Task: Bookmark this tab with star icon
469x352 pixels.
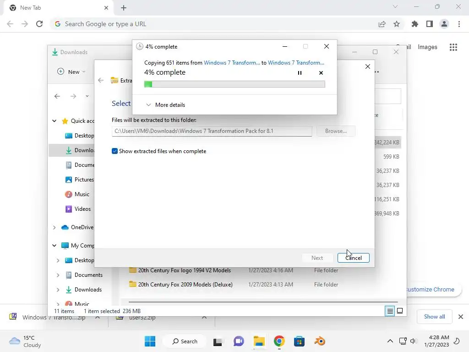Action: tap(397, 24)
